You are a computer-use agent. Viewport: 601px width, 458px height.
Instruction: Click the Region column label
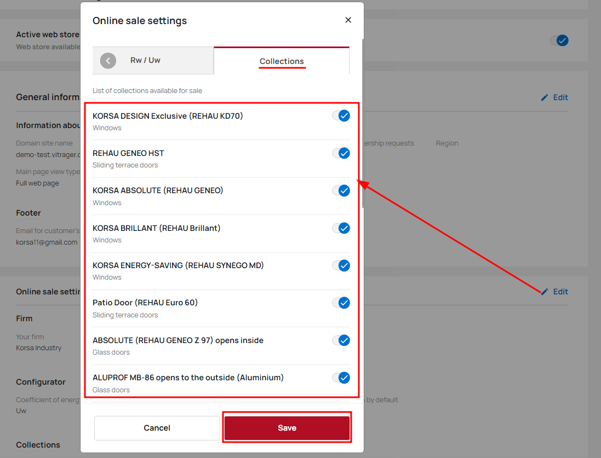coord(447,143)
